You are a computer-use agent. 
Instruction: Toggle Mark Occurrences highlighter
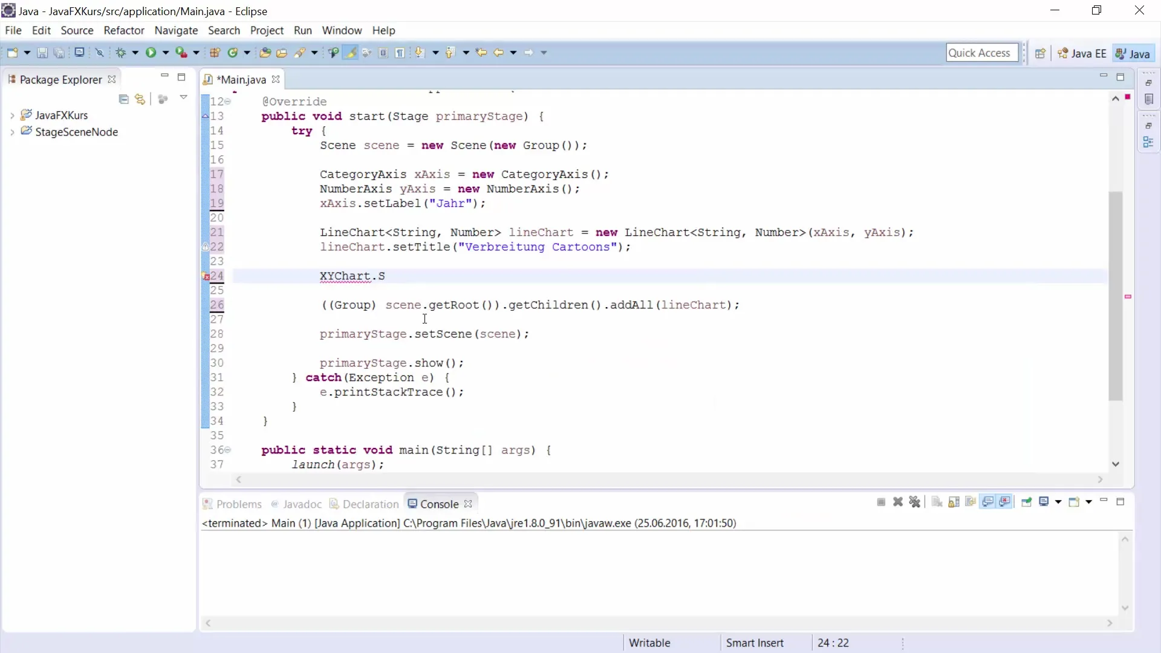click(x=350, y=53)
